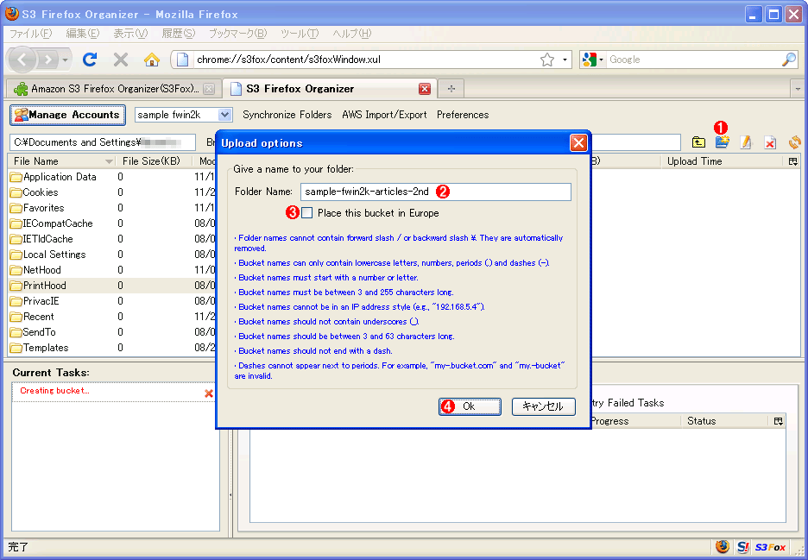Click the Application Data folder icon

[16, 177]
